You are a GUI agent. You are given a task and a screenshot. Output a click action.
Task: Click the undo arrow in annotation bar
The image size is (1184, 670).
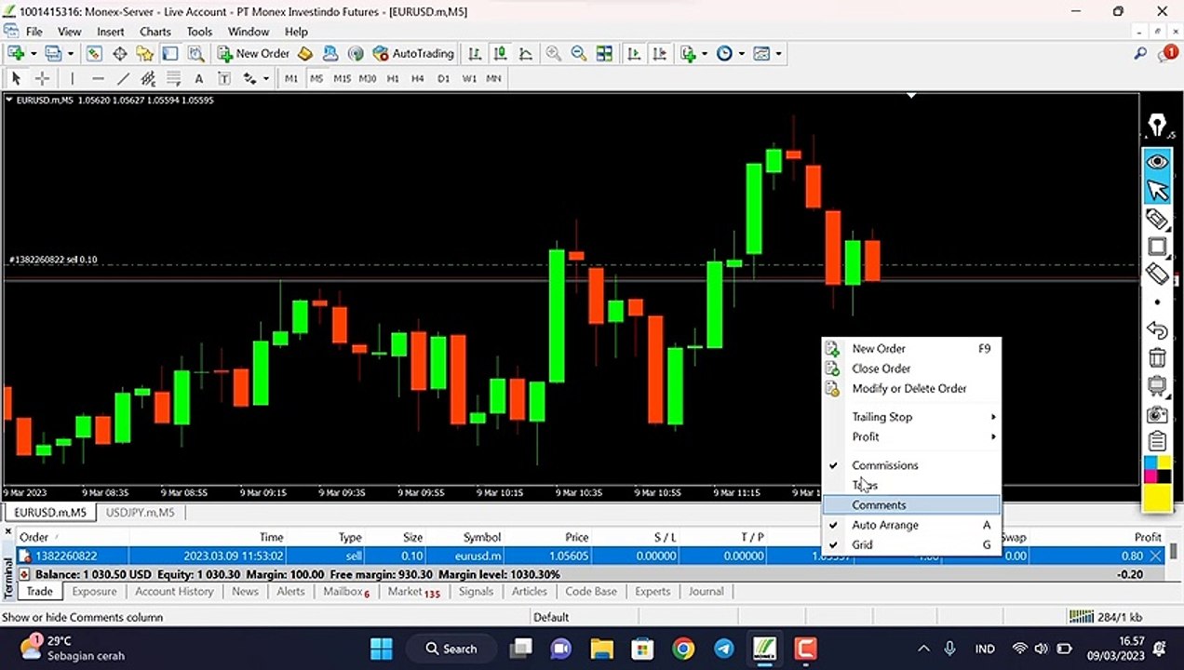tap(1157, 330)
